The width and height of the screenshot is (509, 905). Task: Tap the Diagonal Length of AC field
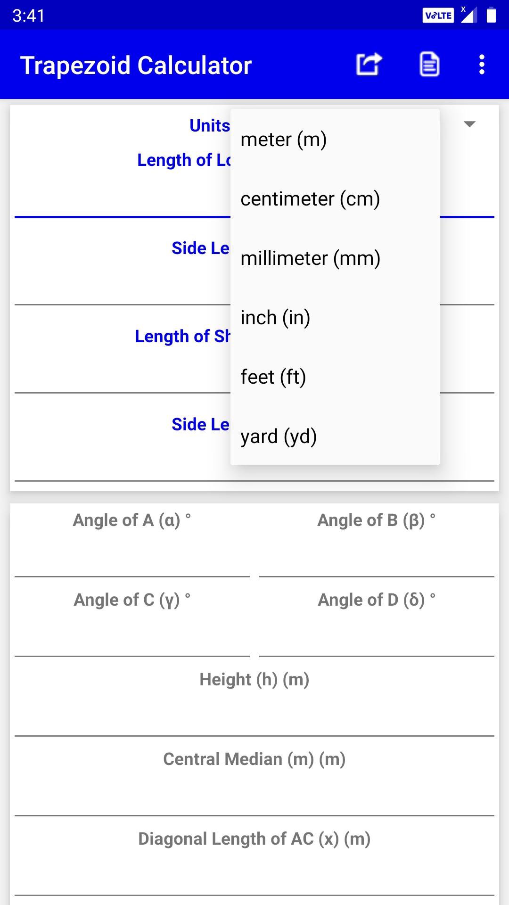click(254, 875)
